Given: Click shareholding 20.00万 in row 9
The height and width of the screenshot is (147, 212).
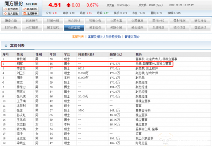Looking at the screenshot, I should [83, 96].
